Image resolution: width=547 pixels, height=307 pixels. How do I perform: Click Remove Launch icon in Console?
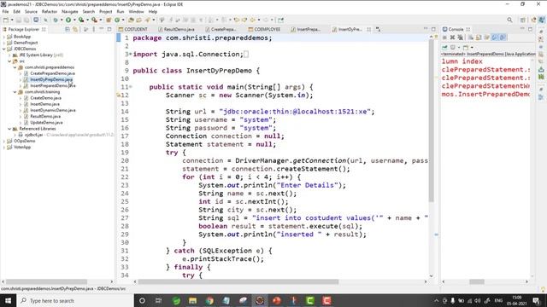point(452,38)
